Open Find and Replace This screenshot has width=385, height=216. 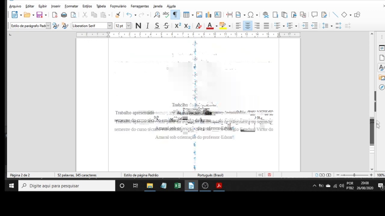click(x=157, y=15)
